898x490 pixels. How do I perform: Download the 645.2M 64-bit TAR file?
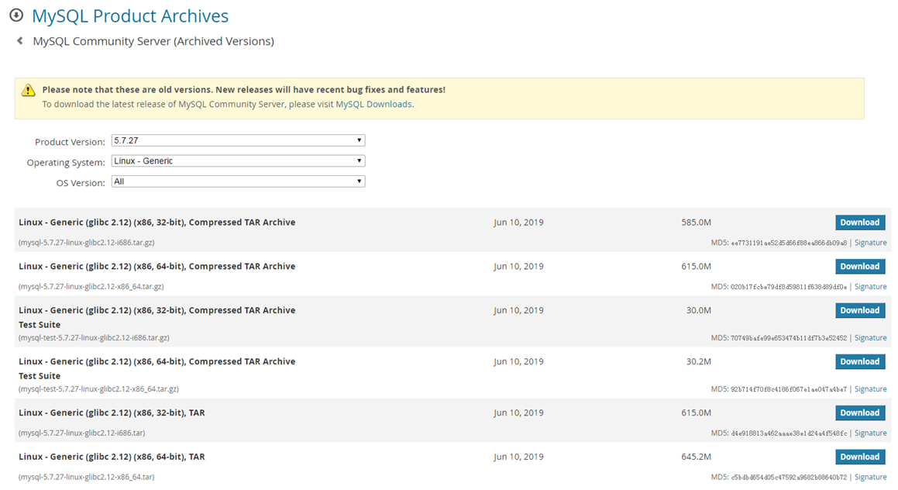[x=859, y=457]
